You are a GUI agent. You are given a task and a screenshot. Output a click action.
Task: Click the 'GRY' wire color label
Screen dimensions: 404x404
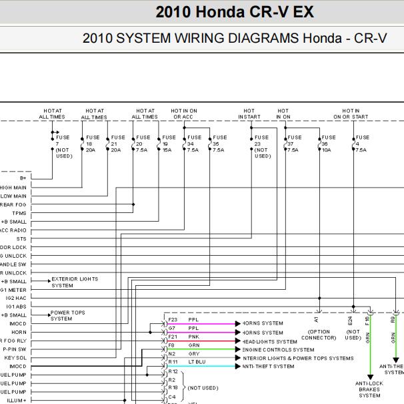pos(194,354)
